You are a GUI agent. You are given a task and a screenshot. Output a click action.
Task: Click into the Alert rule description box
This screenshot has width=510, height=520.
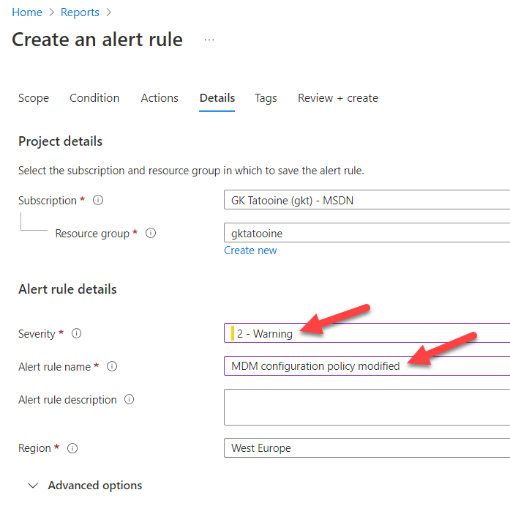pyautogui.click(x=367, y=407)
